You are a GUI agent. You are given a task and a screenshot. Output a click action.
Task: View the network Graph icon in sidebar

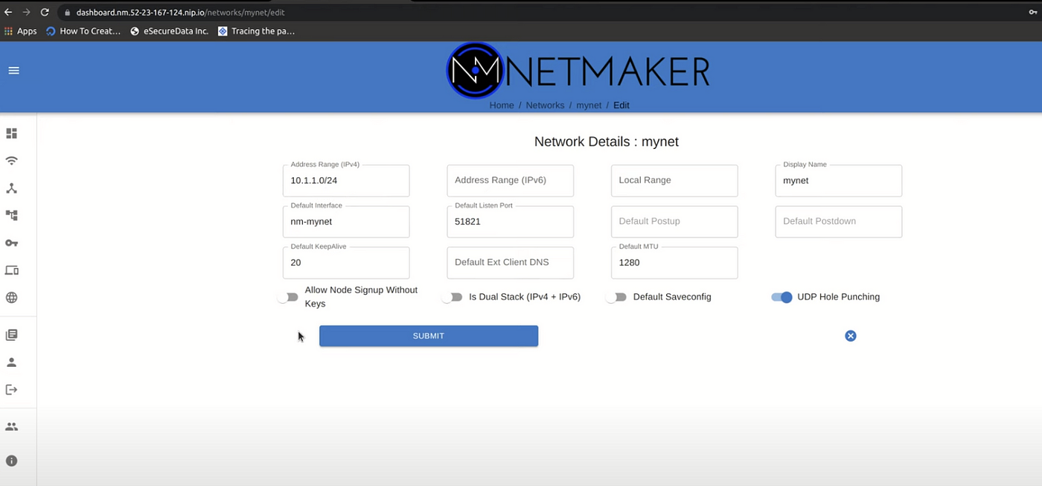[x=11, y=215]
